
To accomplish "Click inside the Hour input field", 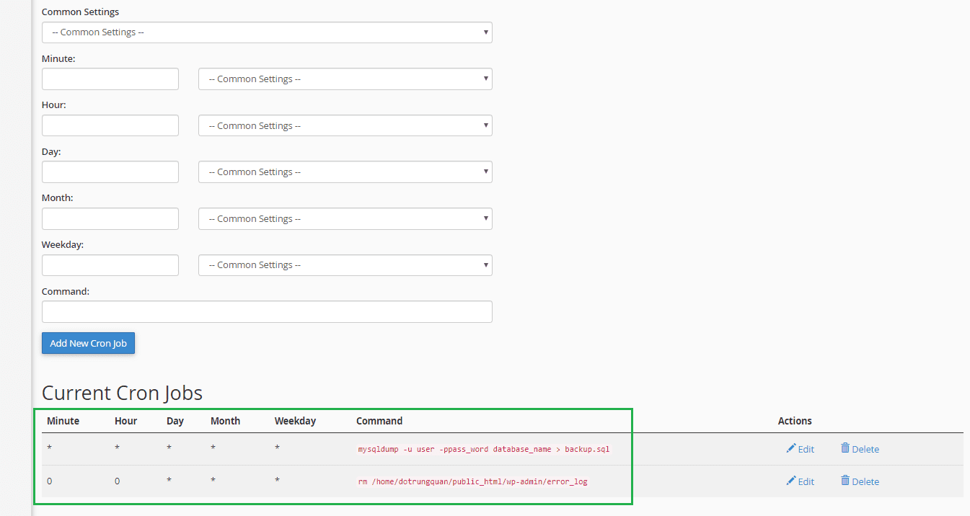I will tap(110, 125).
